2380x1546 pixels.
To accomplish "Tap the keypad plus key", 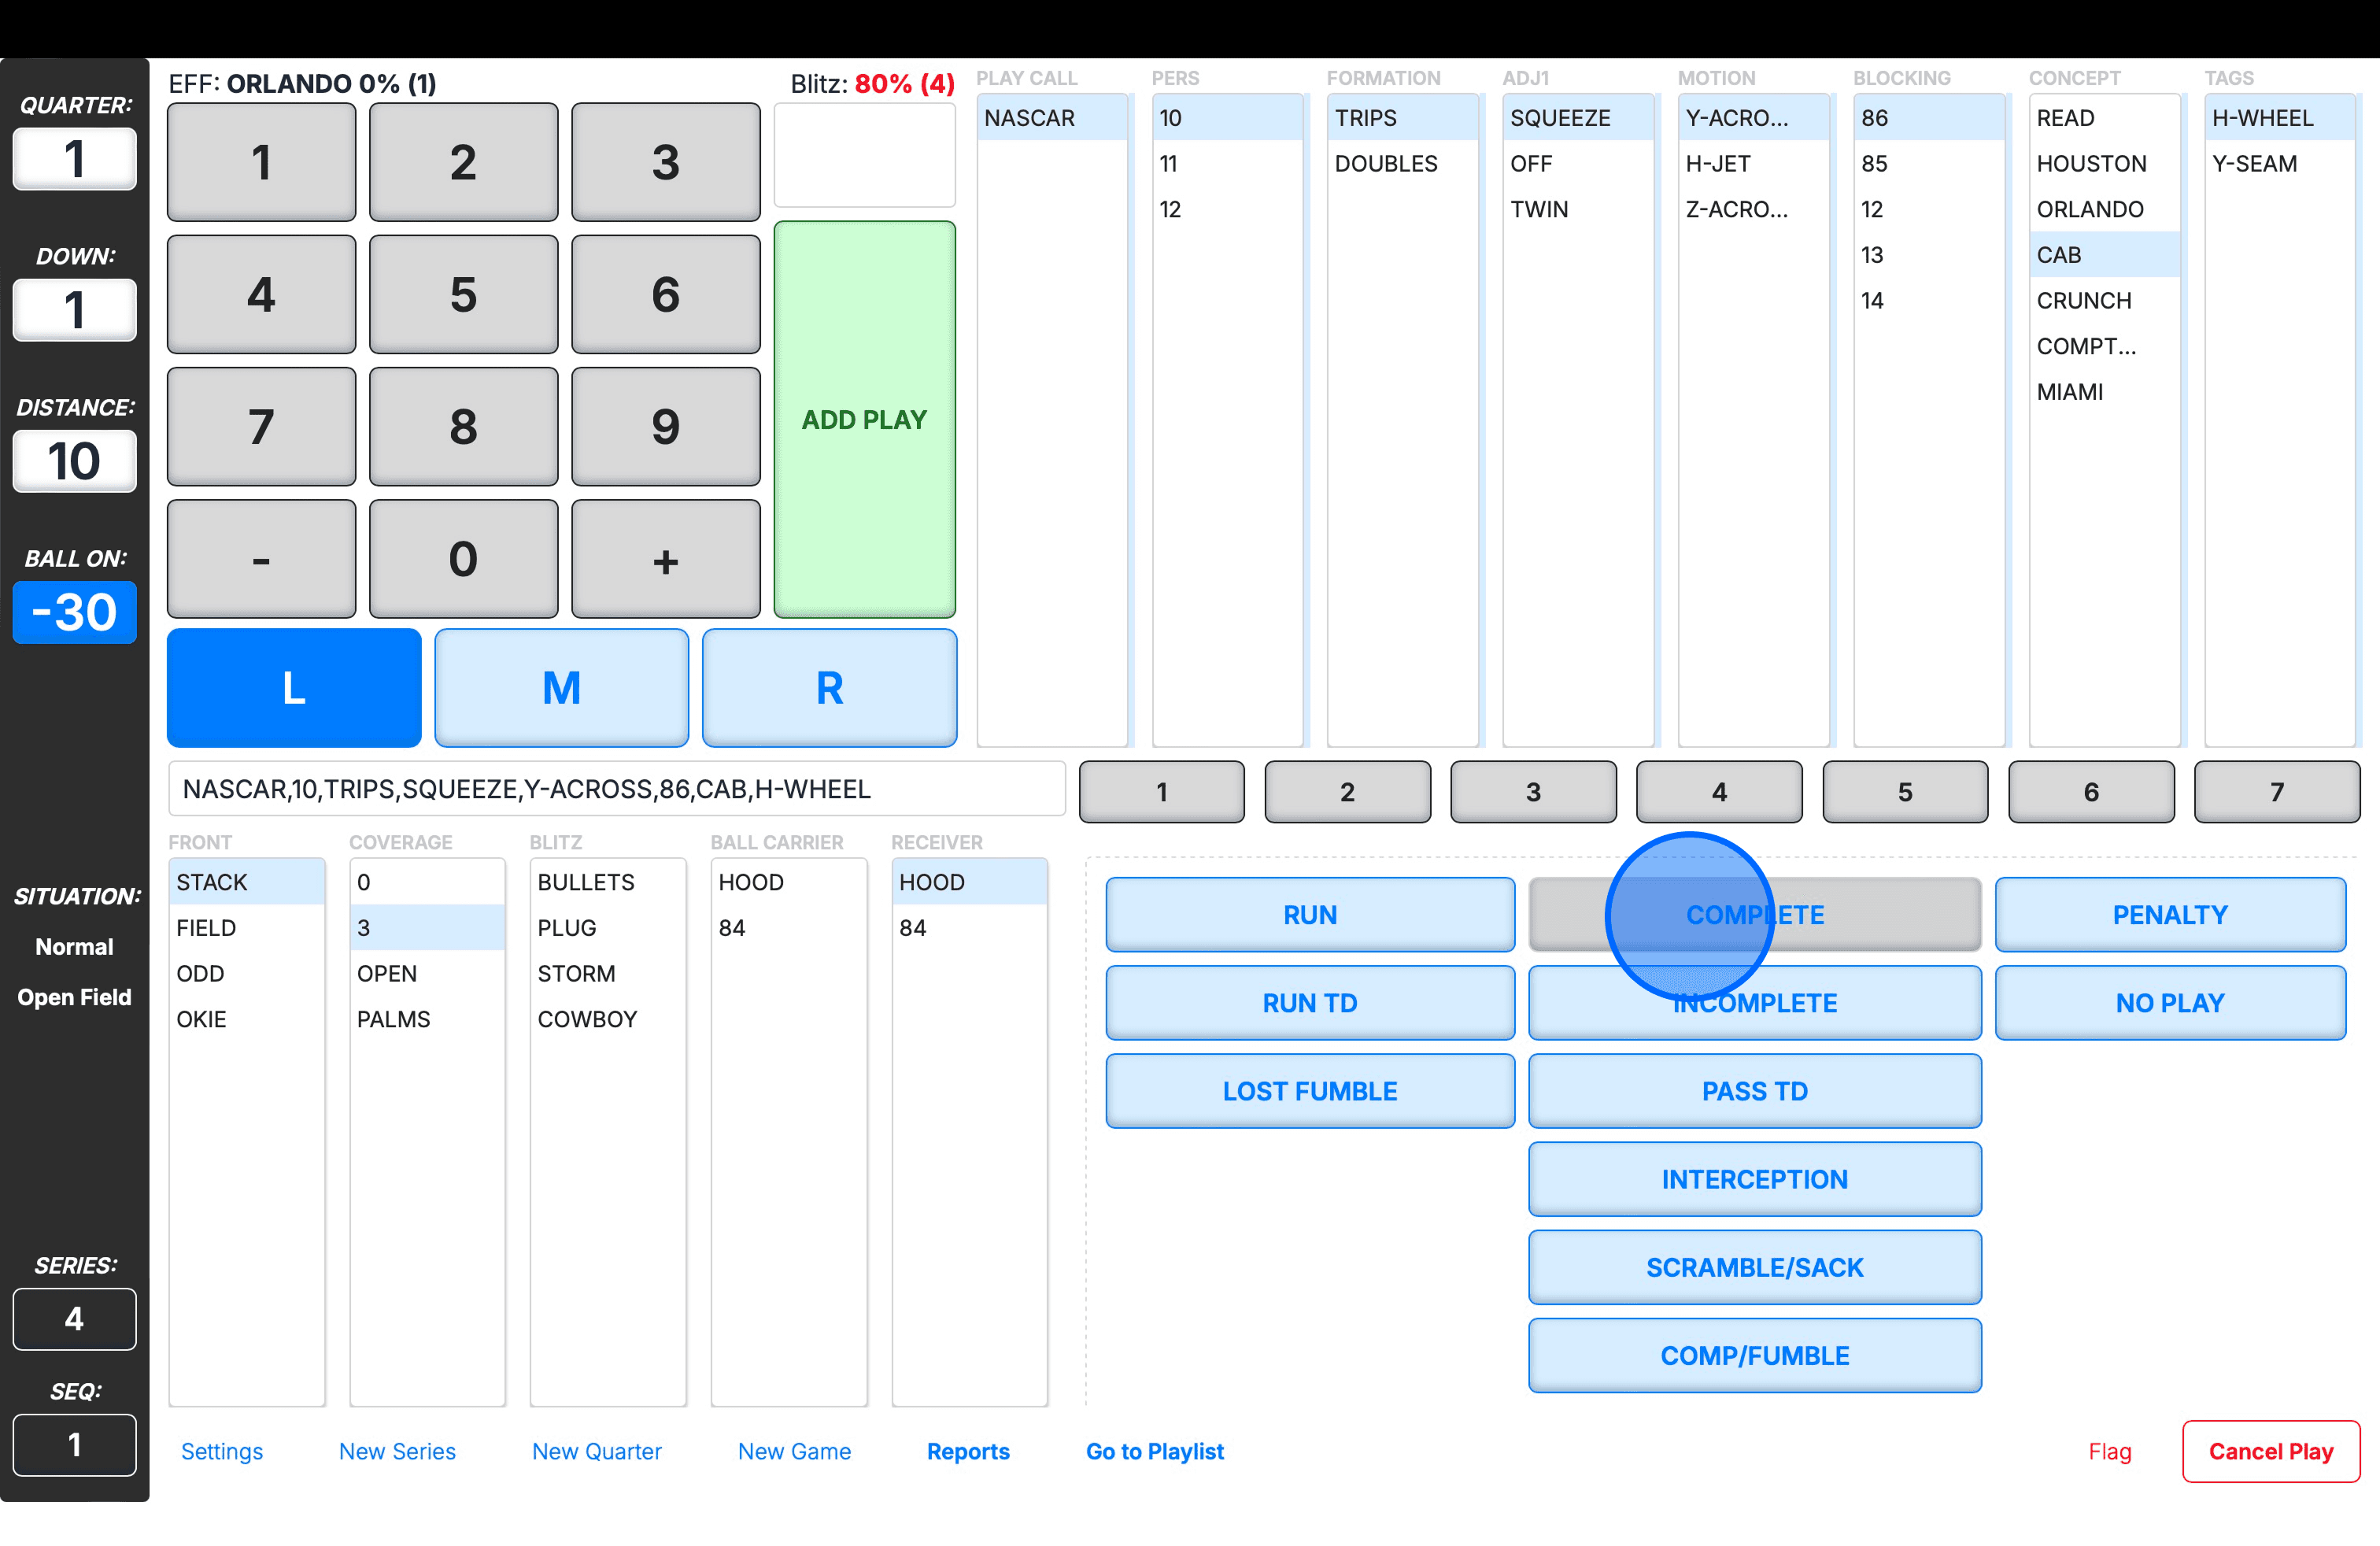I will pyautogui.click(x=666, y=559).
